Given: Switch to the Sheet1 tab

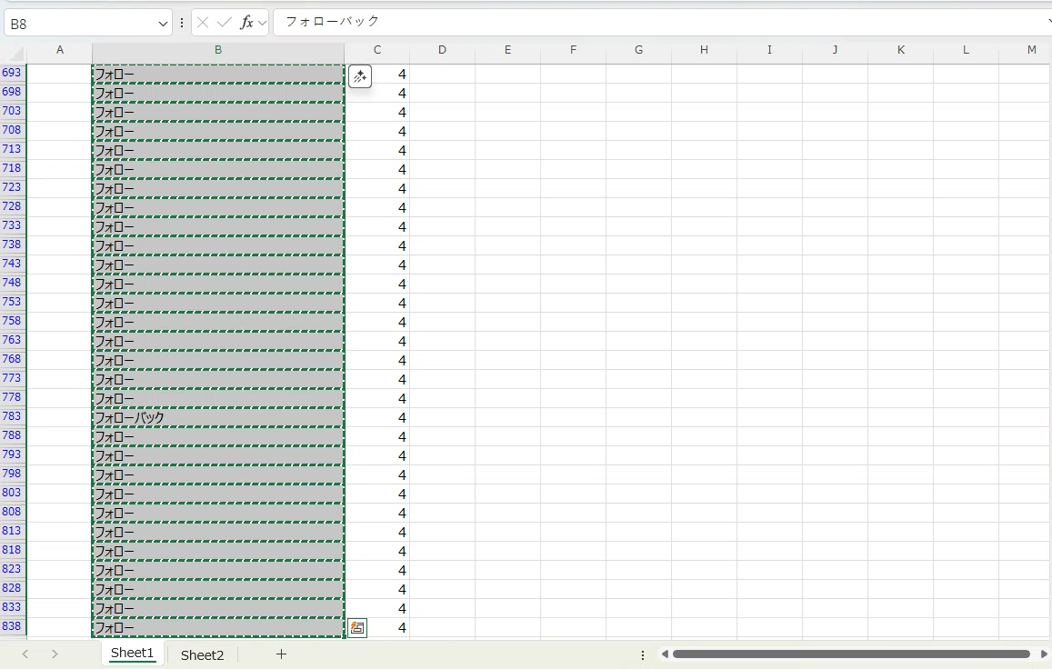Looking at the screenshot, I should (132, 653).
